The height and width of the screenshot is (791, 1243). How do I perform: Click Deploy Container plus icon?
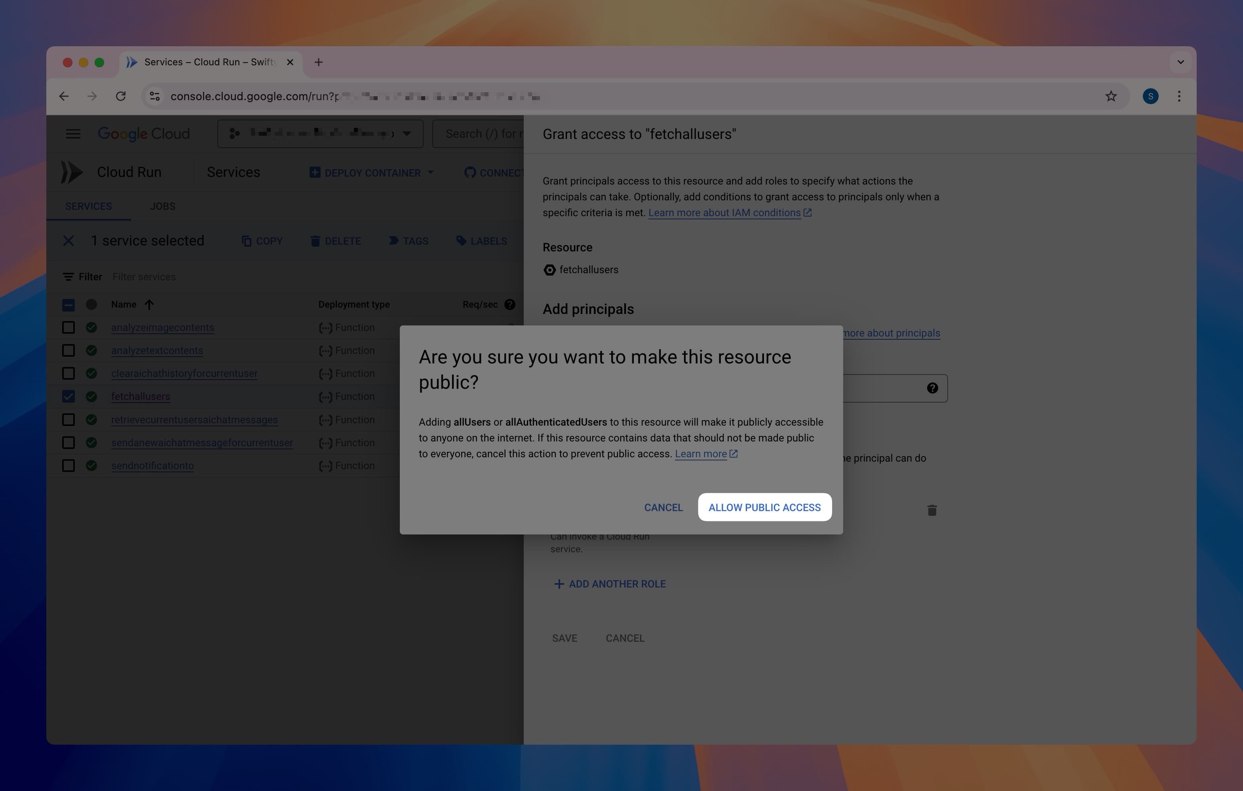(x=315, y=173)
